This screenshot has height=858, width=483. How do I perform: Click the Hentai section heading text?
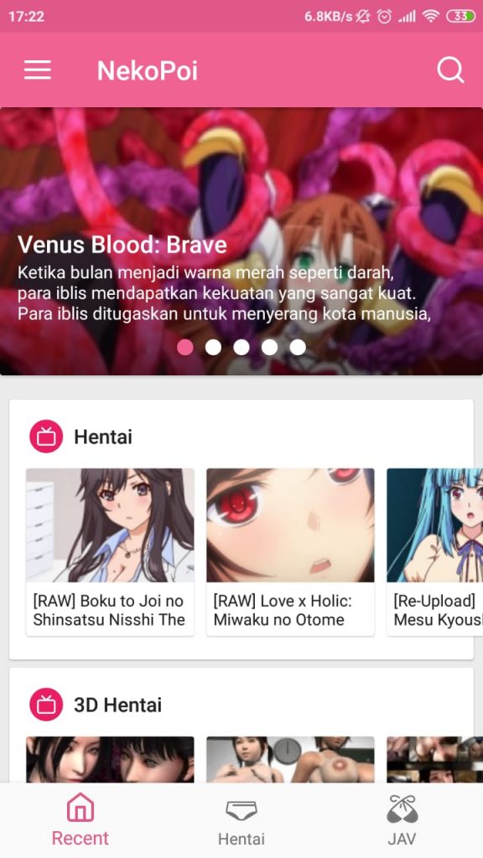click(103, 437)
